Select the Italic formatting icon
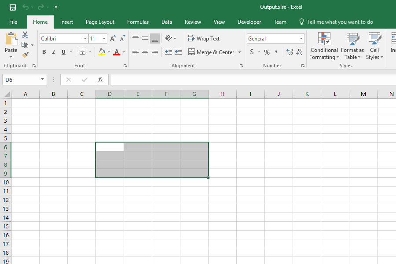The width and height of the screenshot is (396, 264). pyautogui.click(x=53, y=52)
